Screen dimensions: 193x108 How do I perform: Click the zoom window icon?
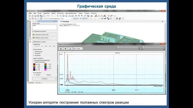pyautogui.click(x=66, y=16)
